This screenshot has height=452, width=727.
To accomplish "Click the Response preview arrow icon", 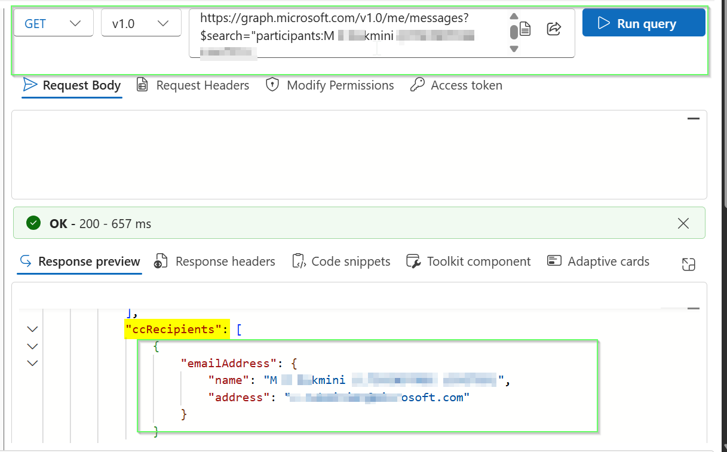I will point(25,262).
